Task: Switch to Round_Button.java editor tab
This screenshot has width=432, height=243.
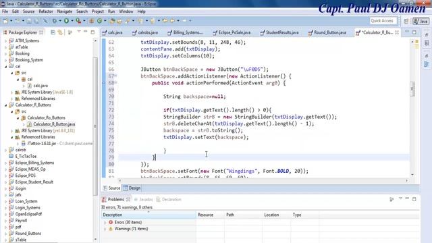Action: click(327, 32)
